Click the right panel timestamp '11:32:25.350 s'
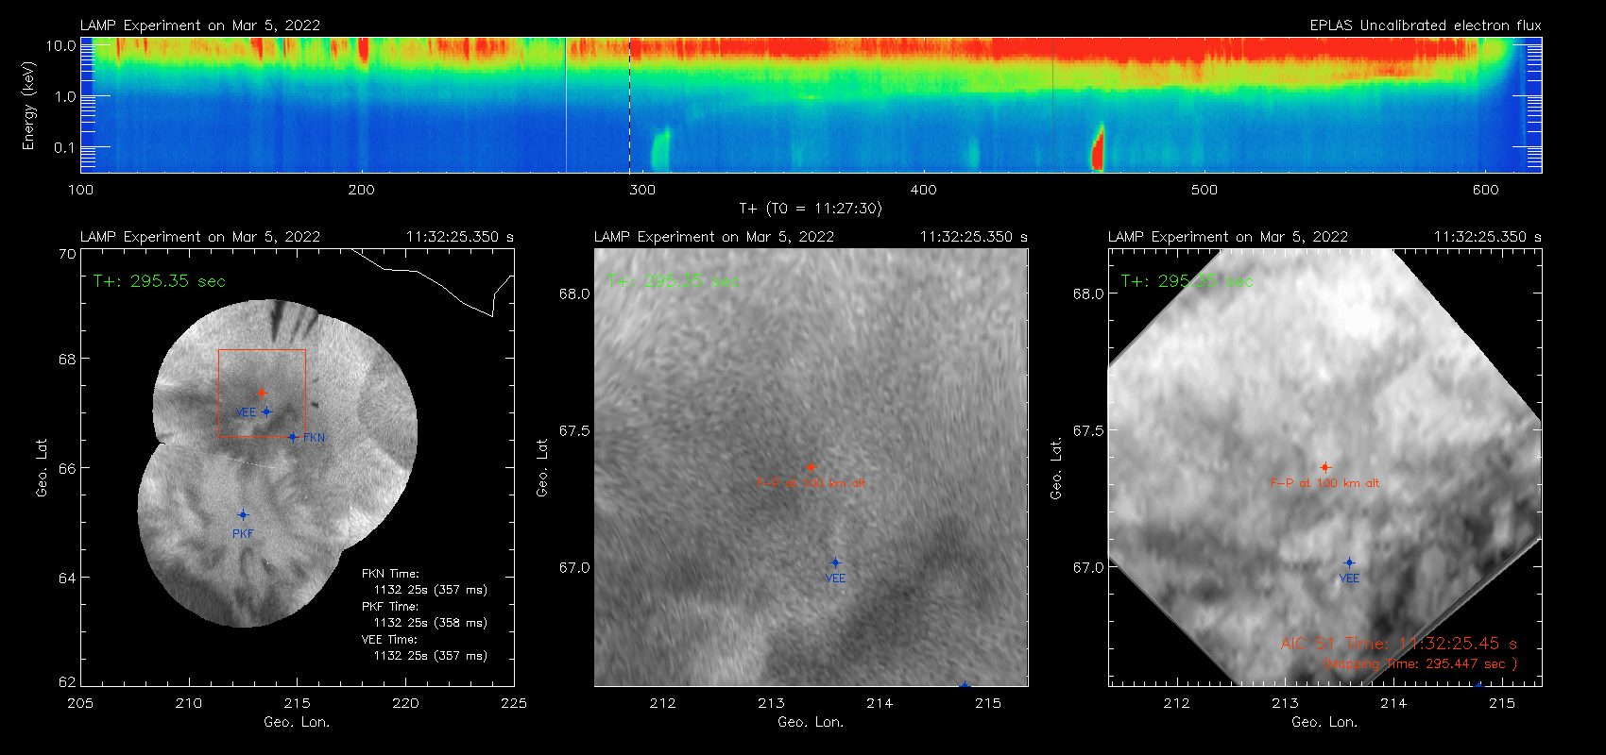This screenshot has width=1606, height=755. click(x=1488, y=237)
